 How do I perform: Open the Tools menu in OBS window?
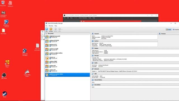(x=90, y=18)
